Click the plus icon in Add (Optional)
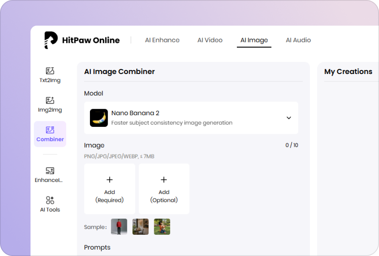 (164, 180)
